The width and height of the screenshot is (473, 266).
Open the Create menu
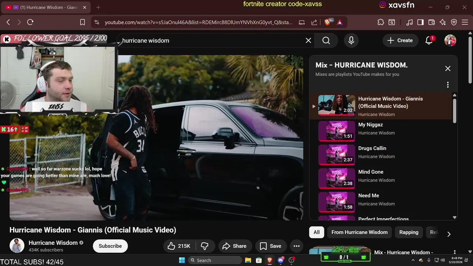coord(400,41)
